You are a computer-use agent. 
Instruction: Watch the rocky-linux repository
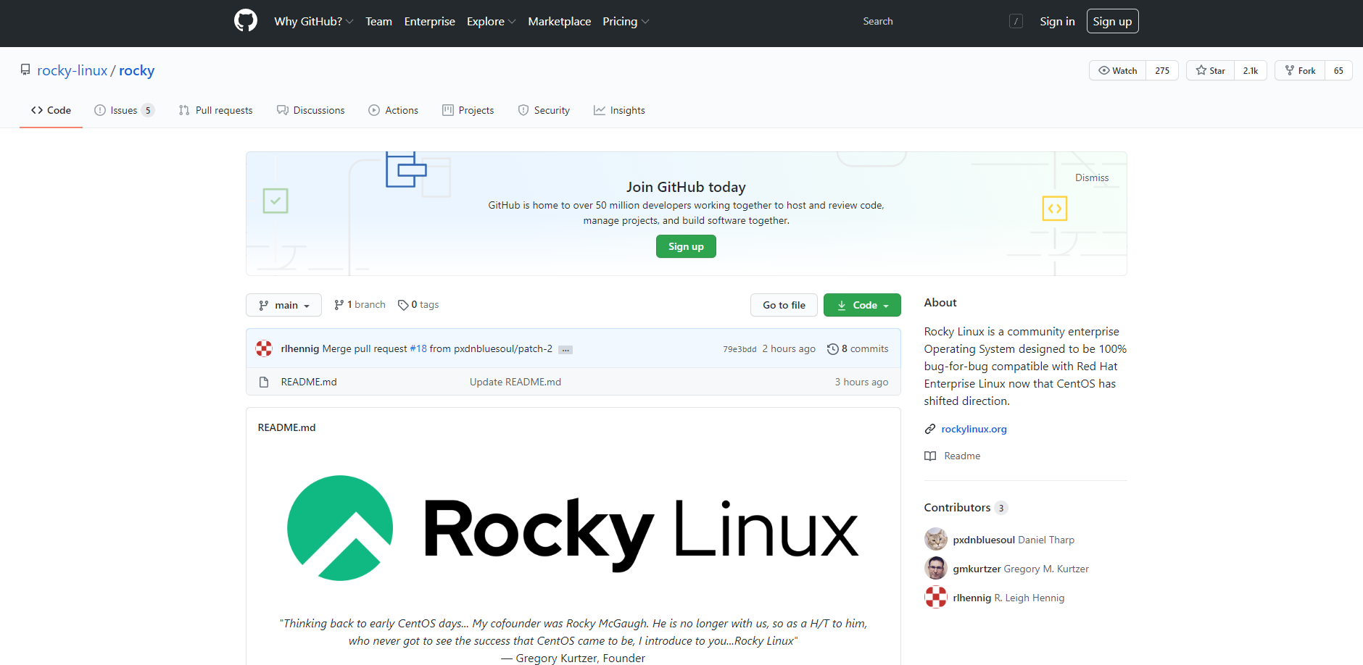pyautogui.click(x=1116, y=70)
